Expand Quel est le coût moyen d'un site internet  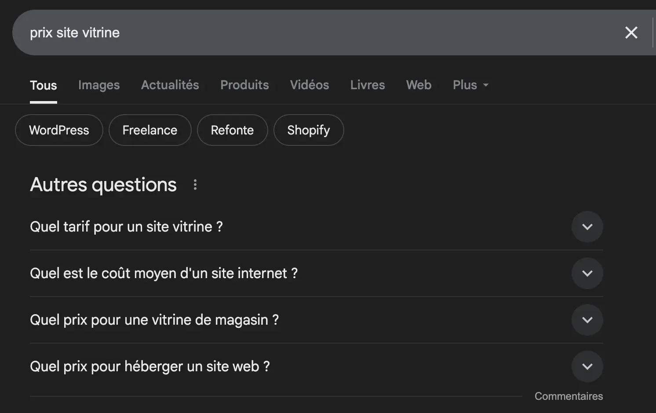pos(587,273)
